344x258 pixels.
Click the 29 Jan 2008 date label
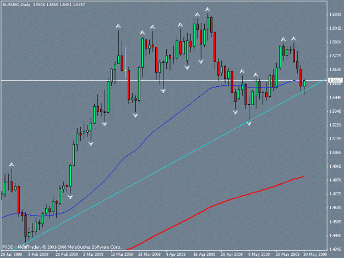point(12,254)
